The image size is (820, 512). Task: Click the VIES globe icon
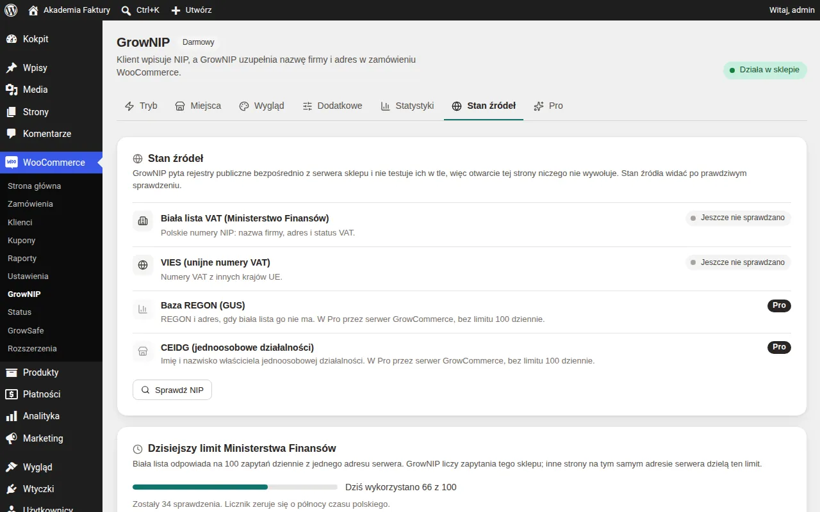(143, 265)
